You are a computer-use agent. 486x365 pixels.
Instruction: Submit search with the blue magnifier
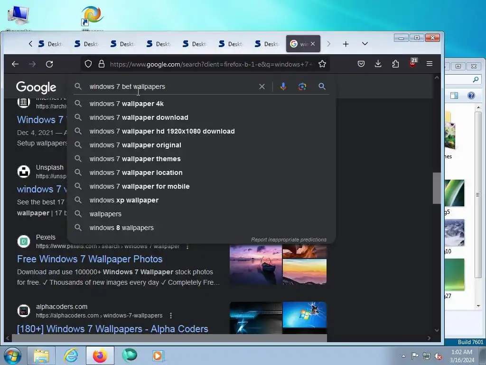(322, 86)
